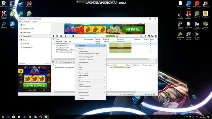Choose Properties in context menu
The height and width of the screenshot is (119, 212).
tap(81, 99)
